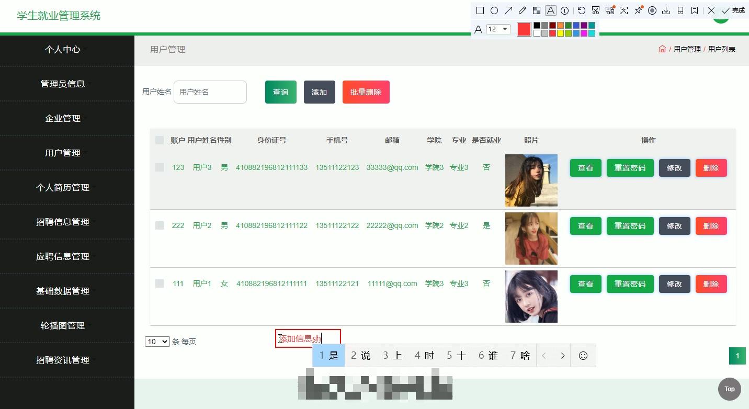Show previous page of IME candidates
The width and height of the screenshot is (749, 409).
[x=544, y=356]
